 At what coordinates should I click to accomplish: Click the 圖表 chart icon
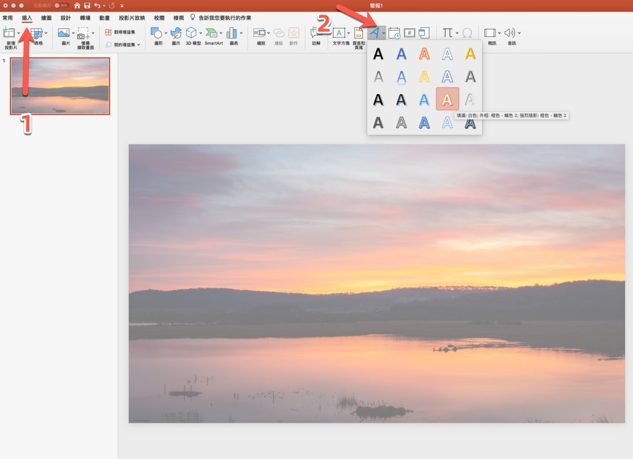click(x=232, y=33)
